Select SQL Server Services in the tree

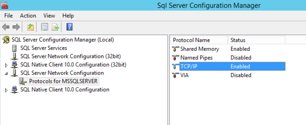click(44, 48)
